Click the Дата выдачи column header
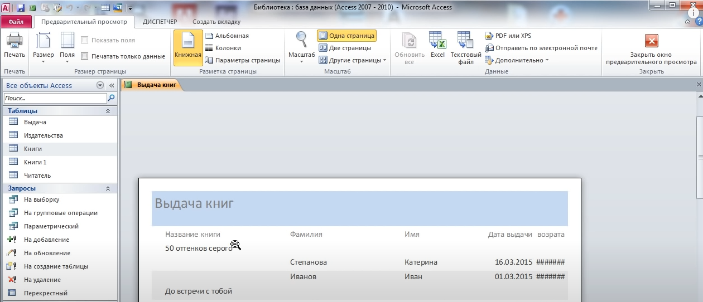 coord(510,235)
